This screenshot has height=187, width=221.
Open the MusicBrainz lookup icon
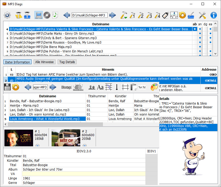pyautogui.click(x=78, y=87)
